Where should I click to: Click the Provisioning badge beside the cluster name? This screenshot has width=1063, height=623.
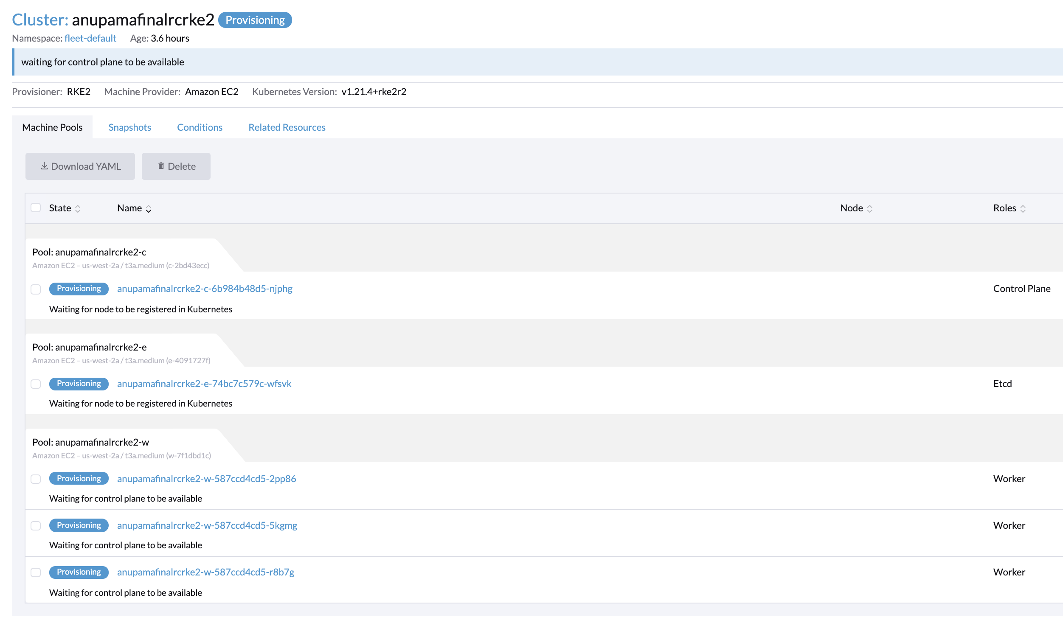(x=255, y=20)
